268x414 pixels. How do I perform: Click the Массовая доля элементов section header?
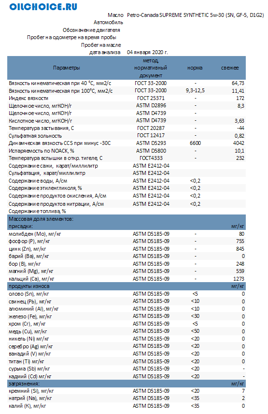click(x=41, y=219)
